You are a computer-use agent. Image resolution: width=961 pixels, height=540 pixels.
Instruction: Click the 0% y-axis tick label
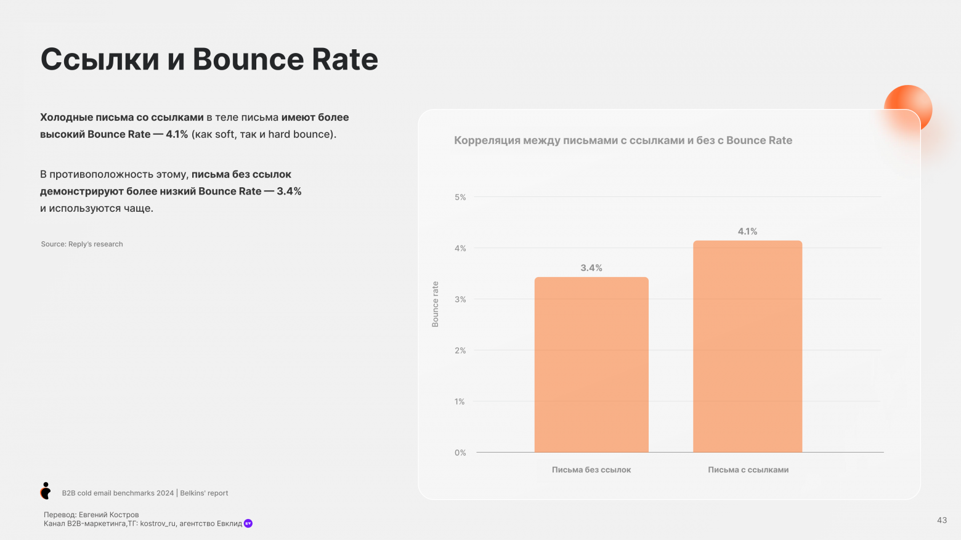click(460, 453)
